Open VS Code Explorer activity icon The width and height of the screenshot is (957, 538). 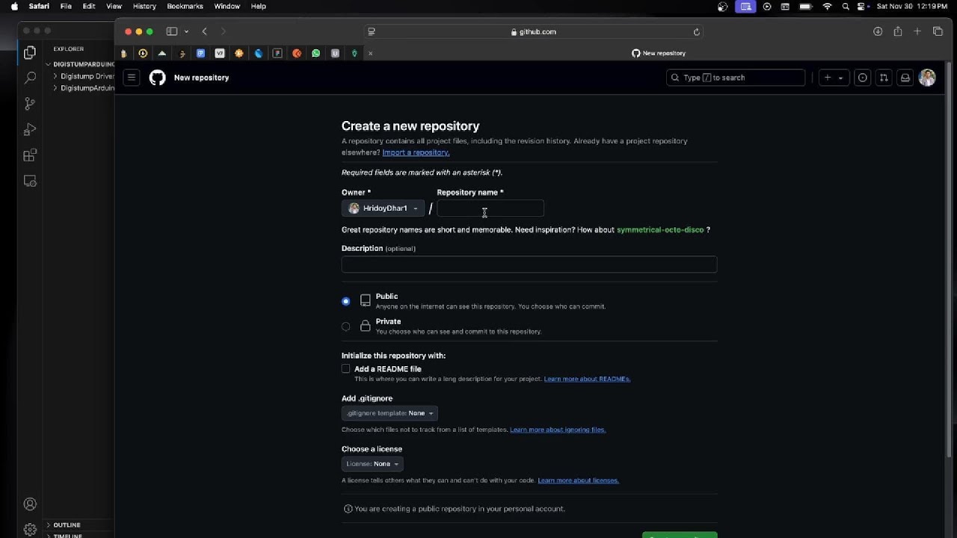coord(30,52)
